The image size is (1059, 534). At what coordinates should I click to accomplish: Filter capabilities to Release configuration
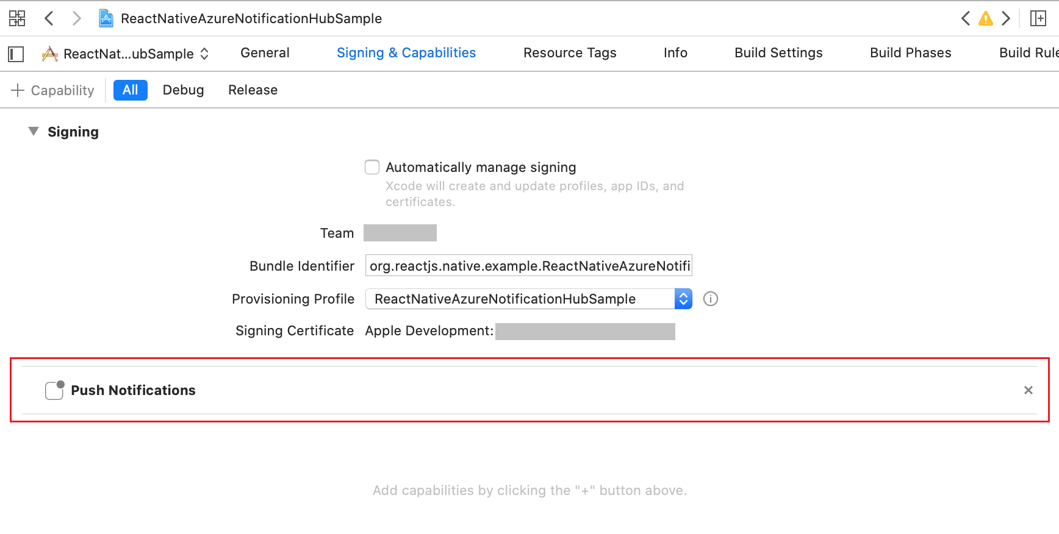click(253, 90)
